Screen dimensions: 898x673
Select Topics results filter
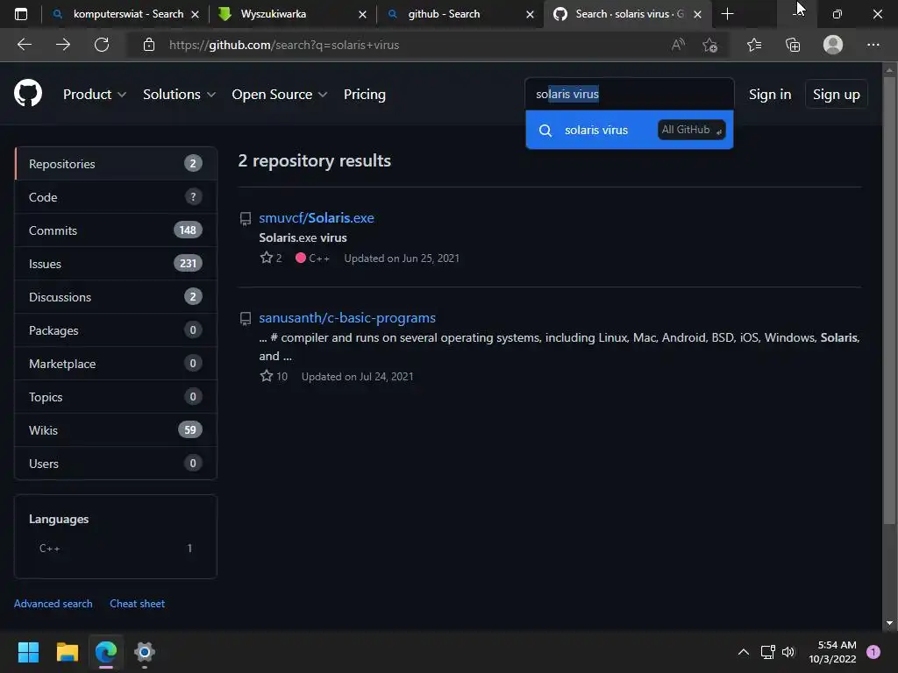coord(115,397)
